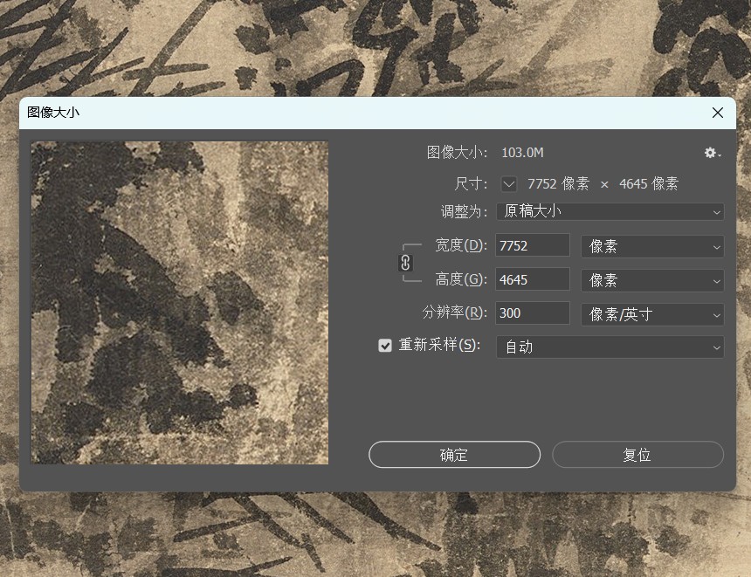Click the 复位 button
The height and width of the screenshot is (577, 751).
coord(637,455)
